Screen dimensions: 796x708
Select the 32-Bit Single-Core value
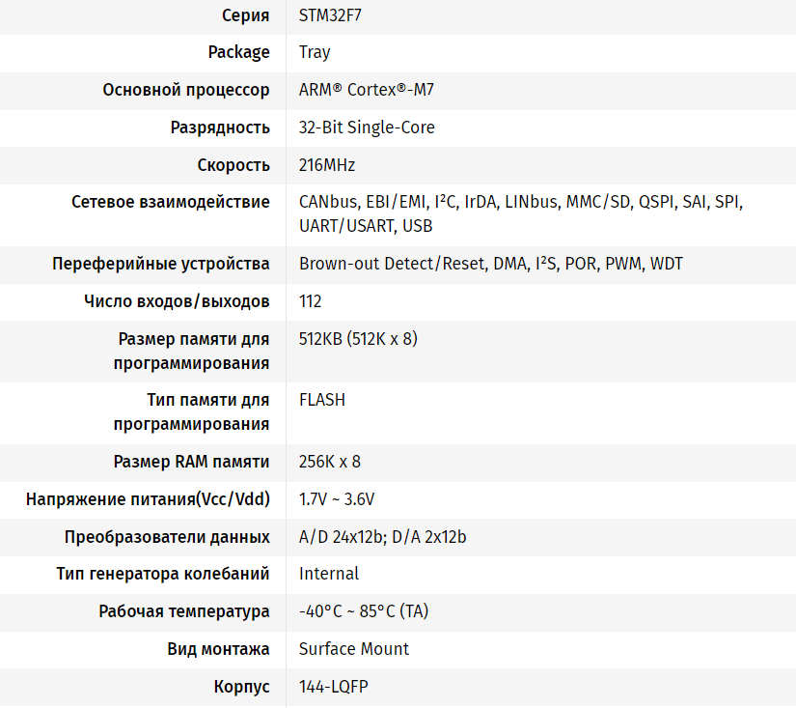(367, 127)
